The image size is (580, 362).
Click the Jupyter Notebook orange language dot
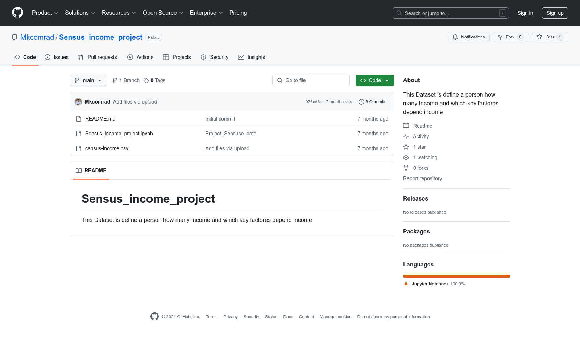click(x=406, y=284)
